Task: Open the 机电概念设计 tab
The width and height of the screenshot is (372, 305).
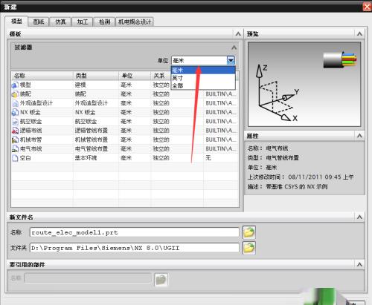Action: click(135, 22)
